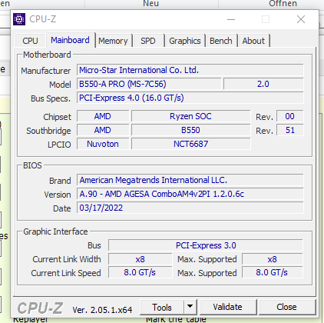This screenshot has height=323, width=324.
Task: Click graphic bus value PCI-Express 3.0
Action: [206, 245]
